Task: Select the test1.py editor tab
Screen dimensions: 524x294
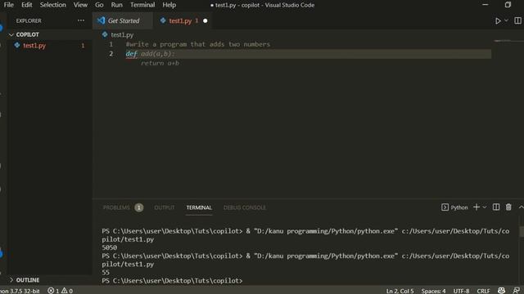Action: point(180,20)
